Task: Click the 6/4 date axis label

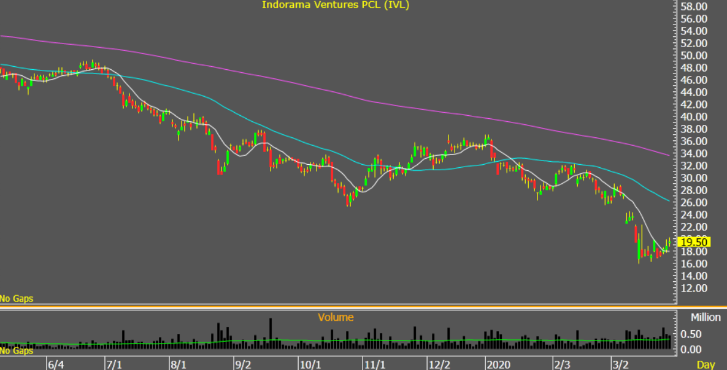Action: coord(55,364)
